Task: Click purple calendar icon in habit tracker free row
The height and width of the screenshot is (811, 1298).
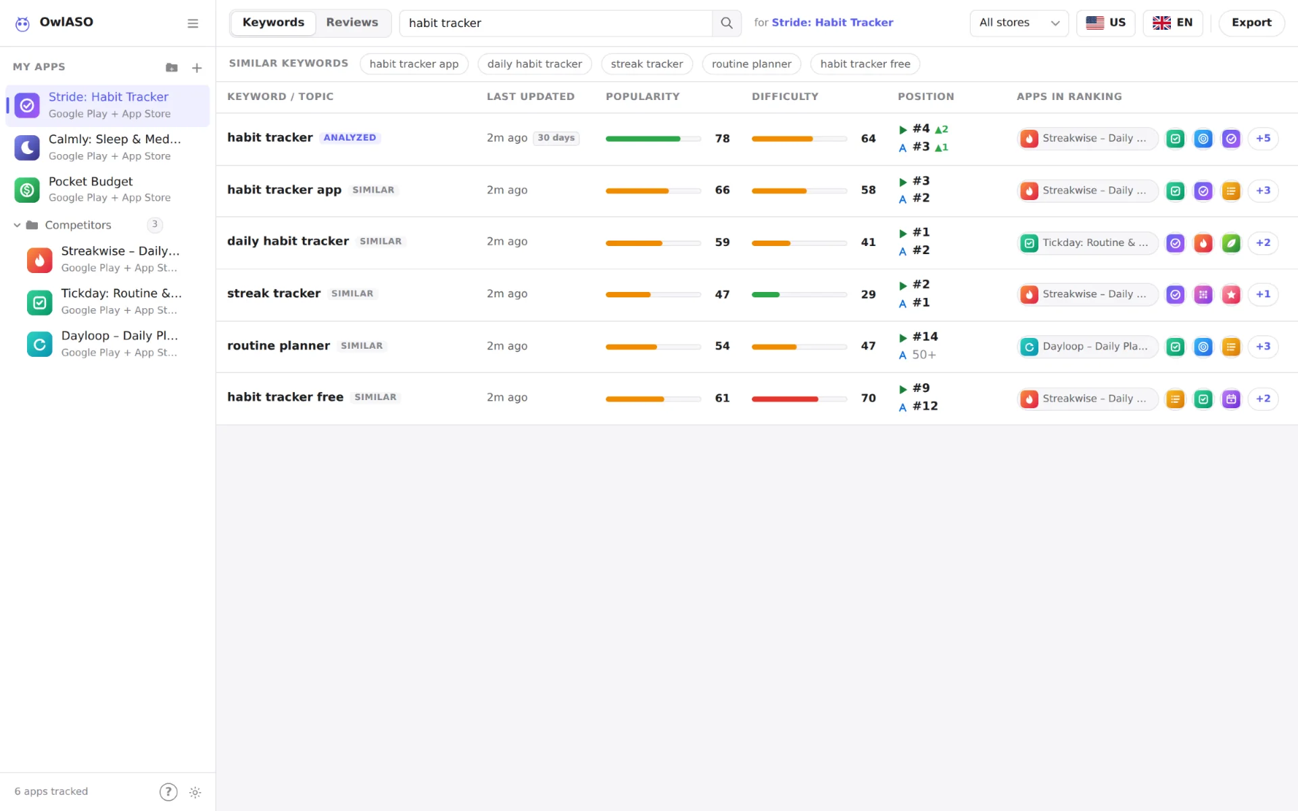Action: (1231, 399)
